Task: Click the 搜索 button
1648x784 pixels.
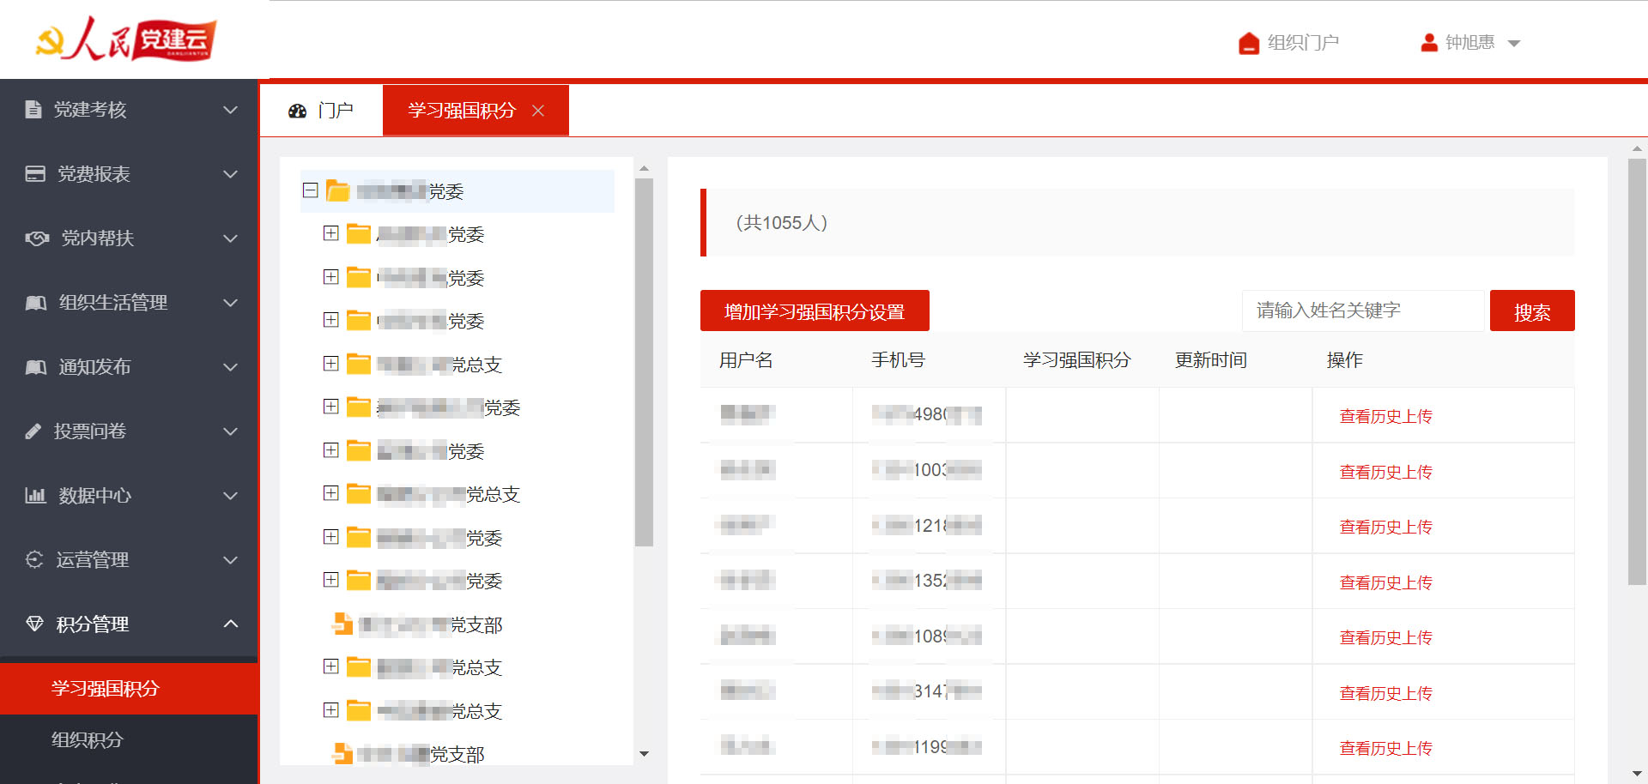Action: 1532,311
